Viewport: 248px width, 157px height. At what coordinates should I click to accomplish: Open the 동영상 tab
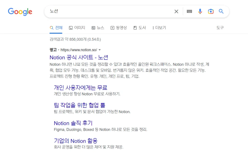[119, 28]
